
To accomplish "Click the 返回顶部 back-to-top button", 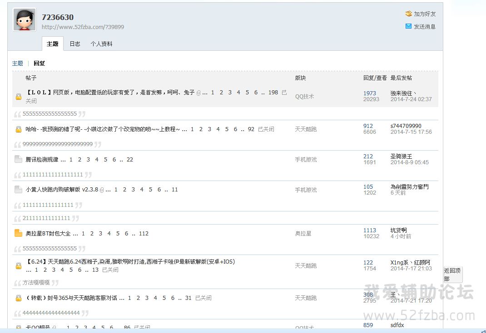I will [452, 274].
